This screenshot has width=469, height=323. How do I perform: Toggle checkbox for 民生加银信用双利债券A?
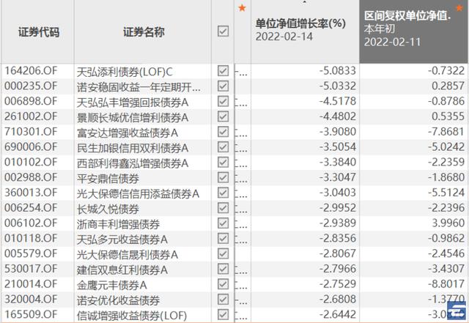coord(223,146)
